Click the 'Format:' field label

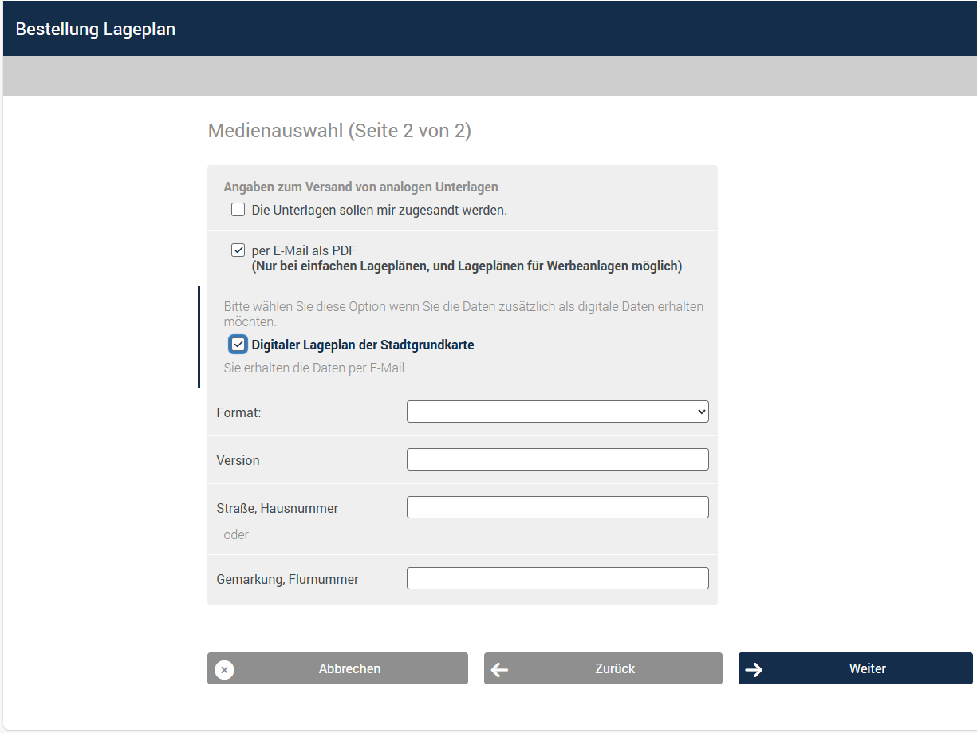point(238,413)
